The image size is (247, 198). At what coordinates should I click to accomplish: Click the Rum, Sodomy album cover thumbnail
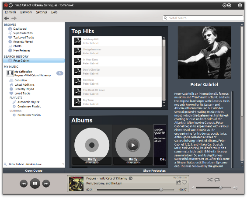pyautogui.click(x=76, y=184)
